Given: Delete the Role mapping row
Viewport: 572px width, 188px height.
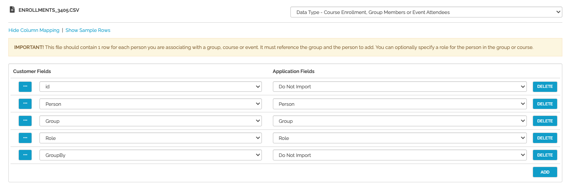Looking at the screenshot, I should pyautogui.click(x=545, y=138).
